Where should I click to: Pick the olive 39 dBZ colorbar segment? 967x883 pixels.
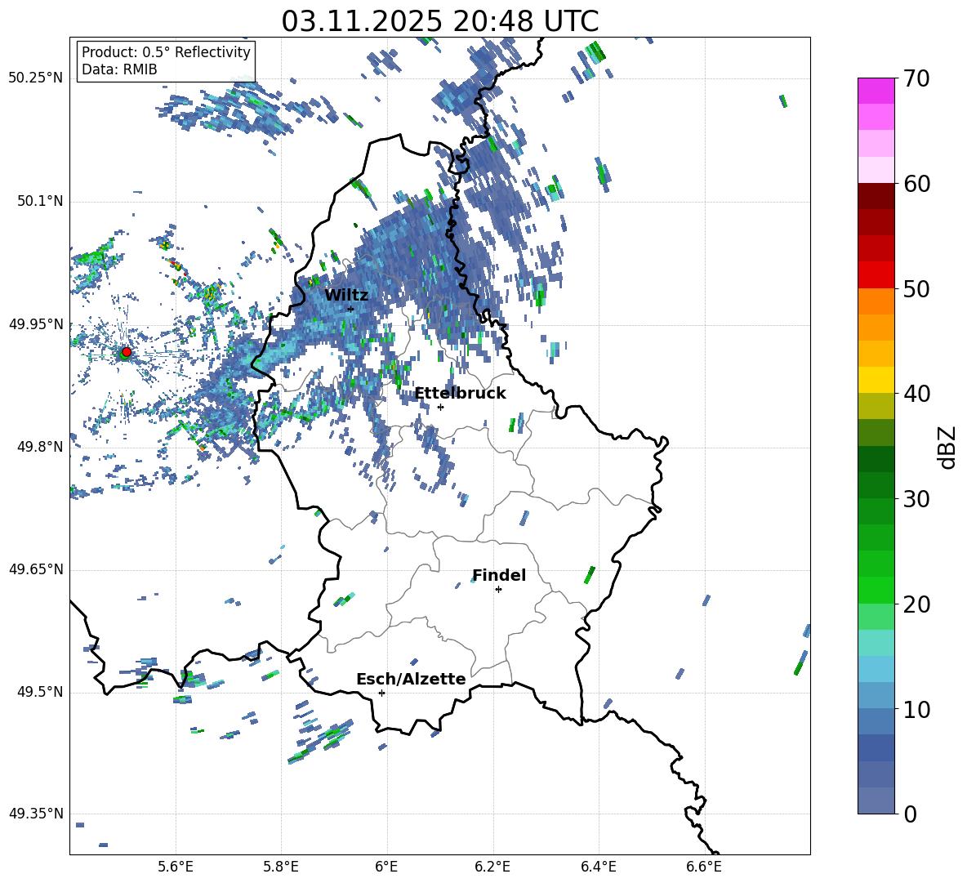click(x=876, y=406)
